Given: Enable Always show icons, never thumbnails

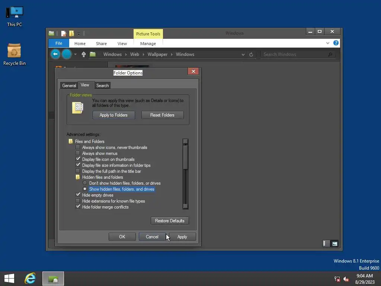Looking at the screenshot, I should coord(78,147).
